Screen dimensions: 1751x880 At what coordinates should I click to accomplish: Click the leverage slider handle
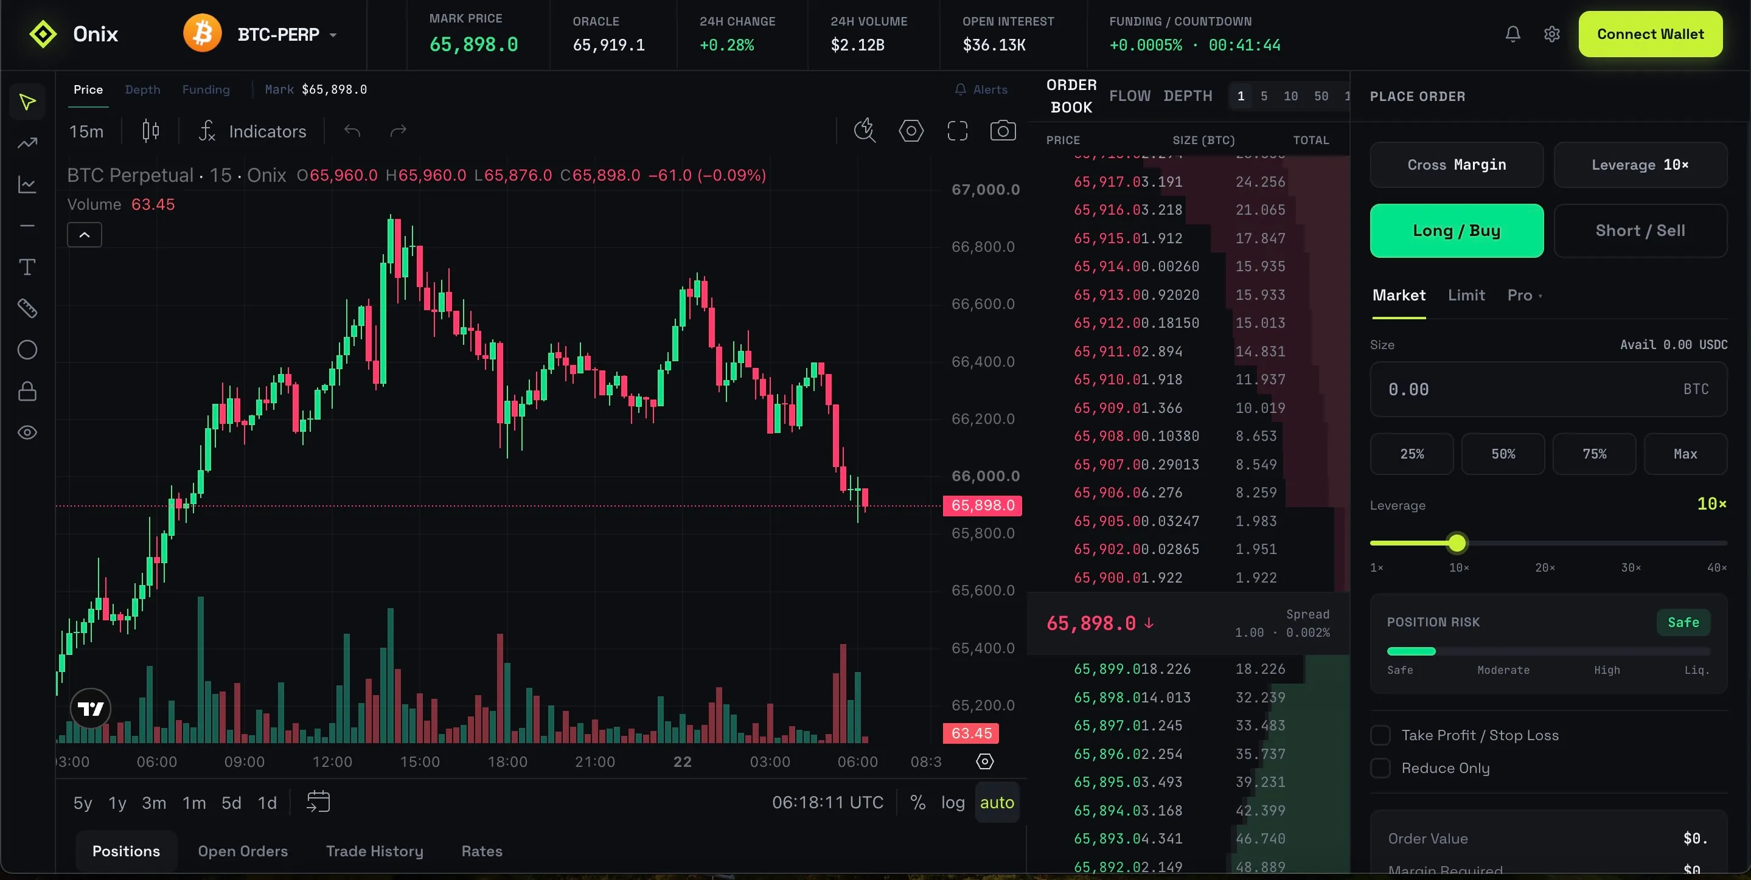point(1457,543)
